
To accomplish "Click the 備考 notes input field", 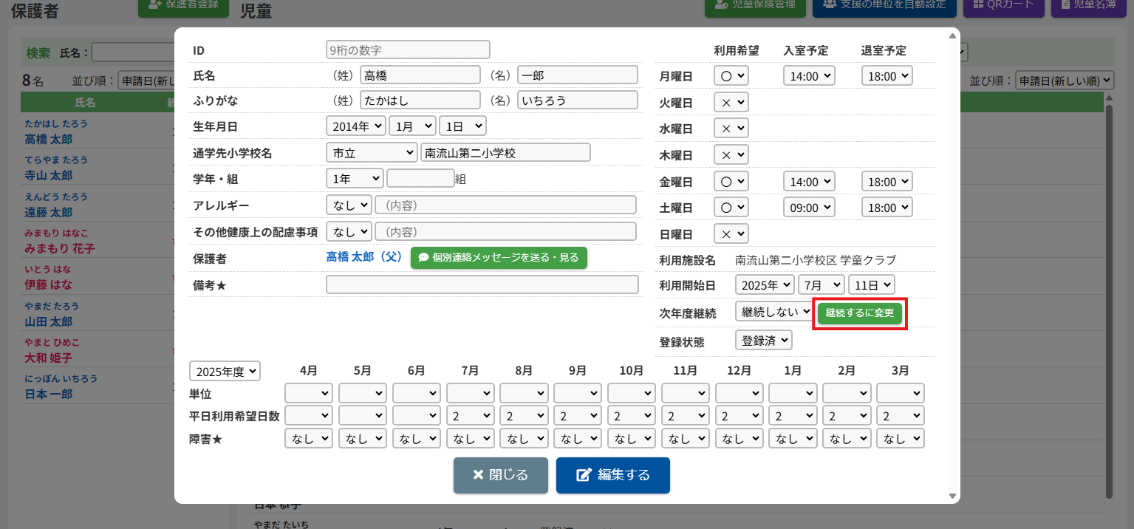I will [x=482, y=285].
